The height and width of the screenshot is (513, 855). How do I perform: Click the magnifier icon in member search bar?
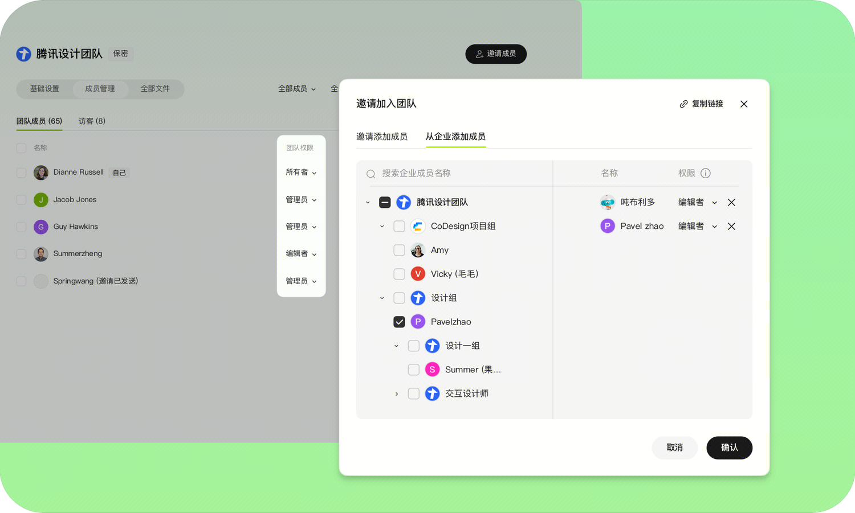370,173
